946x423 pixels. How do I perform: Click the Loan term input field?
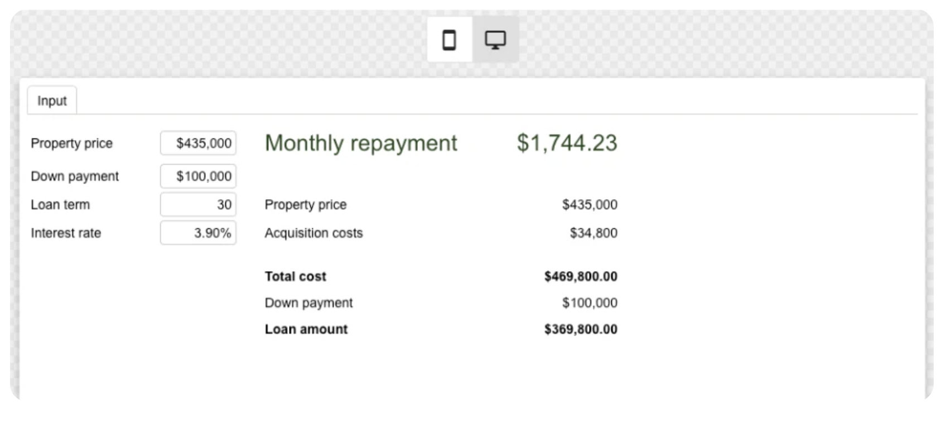(198, 205)
